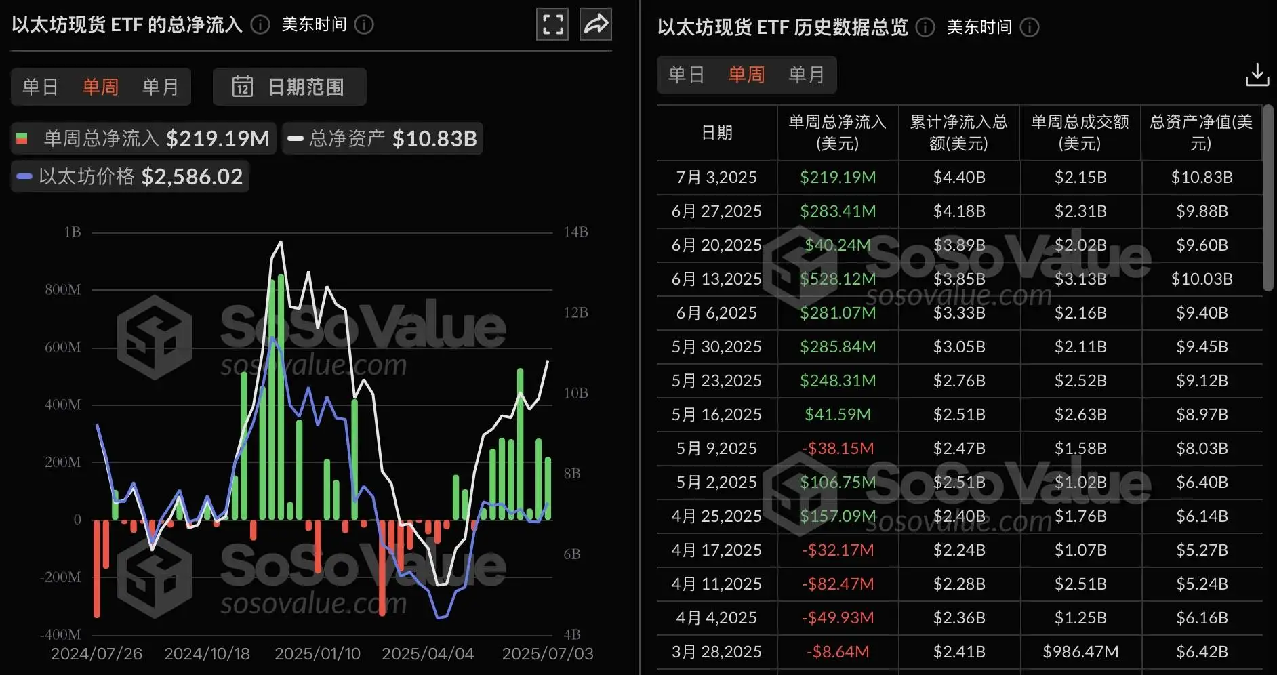Viewport: 1277px width, 675px height.
Task: Click the calendar icon on 日期范围
Action: pos(243,87)
